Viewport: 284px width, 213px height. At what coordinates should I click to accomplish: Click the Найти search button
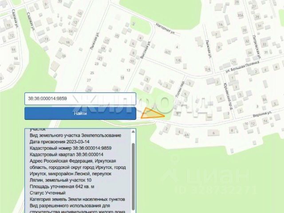(80, 114)
